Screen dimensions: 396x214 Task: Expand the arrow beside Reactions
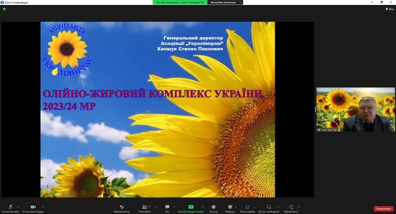pos(236,207)
